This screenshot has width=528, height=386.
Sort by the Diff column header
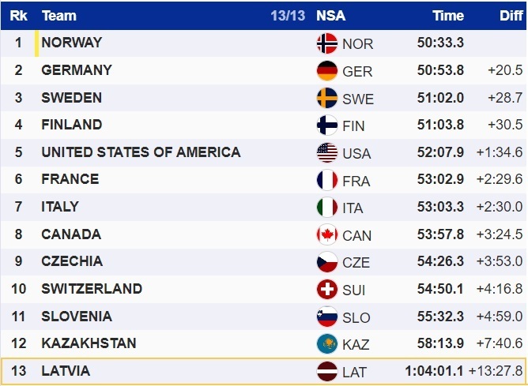tap(511, 16)
